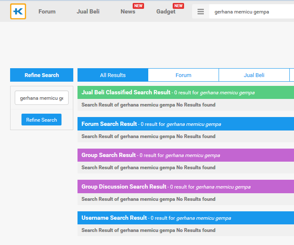294x245 pixels.
Task: Click the Forum Search Result heading
Action: point(109,124)
